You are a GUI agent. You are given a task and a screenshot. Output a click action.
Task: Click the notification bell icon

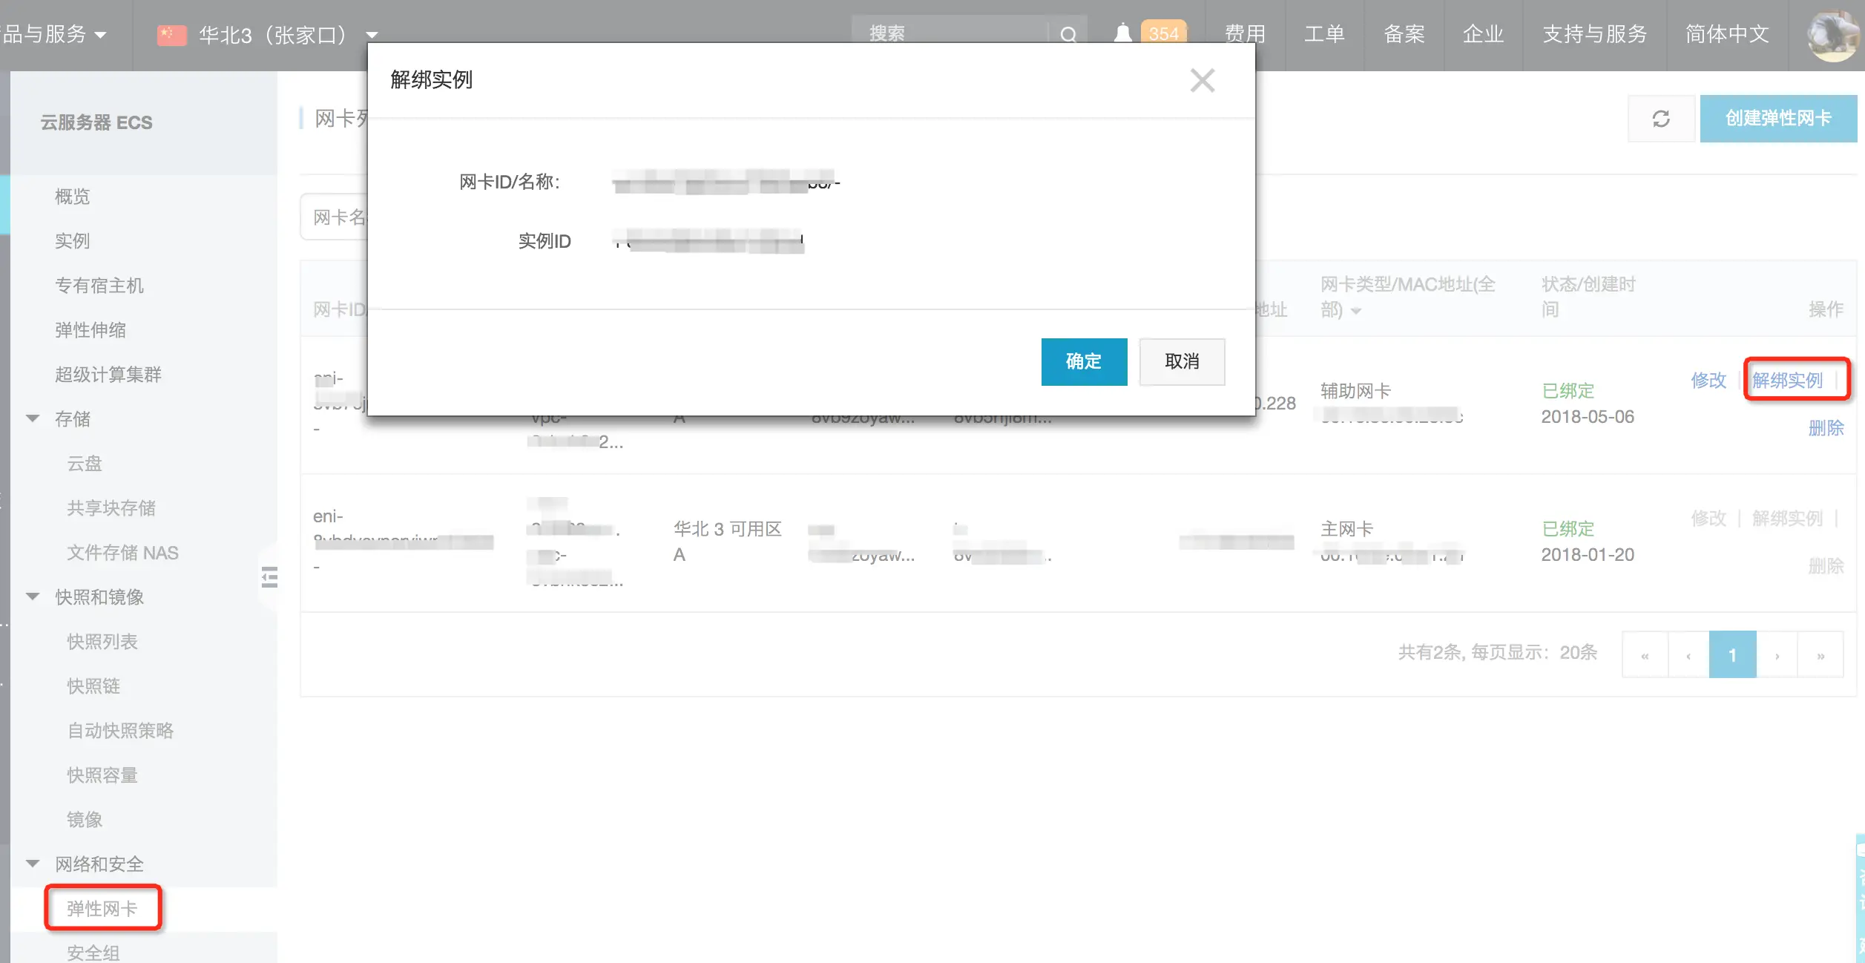(1122, 33)
